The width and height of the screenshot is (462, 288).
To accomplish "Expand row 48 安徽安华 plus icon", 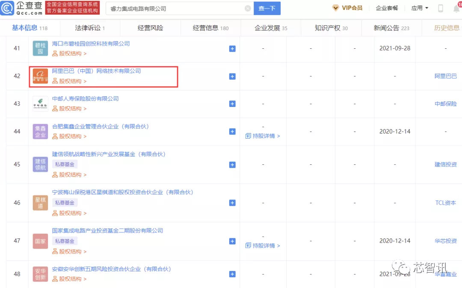I will [x=232, y=274].
